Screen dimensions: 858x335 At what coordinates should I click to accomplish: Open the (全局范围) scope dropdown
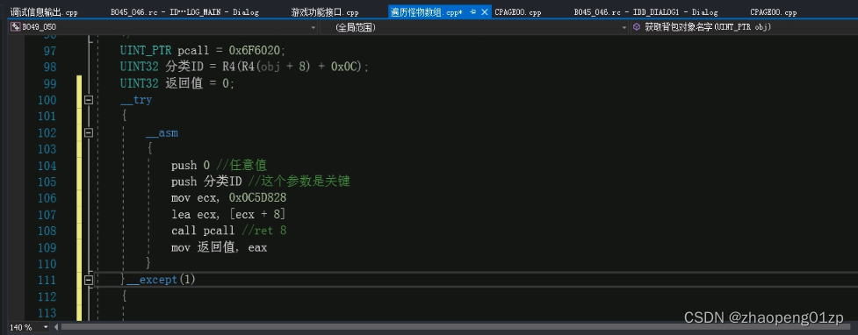(624, 27)
